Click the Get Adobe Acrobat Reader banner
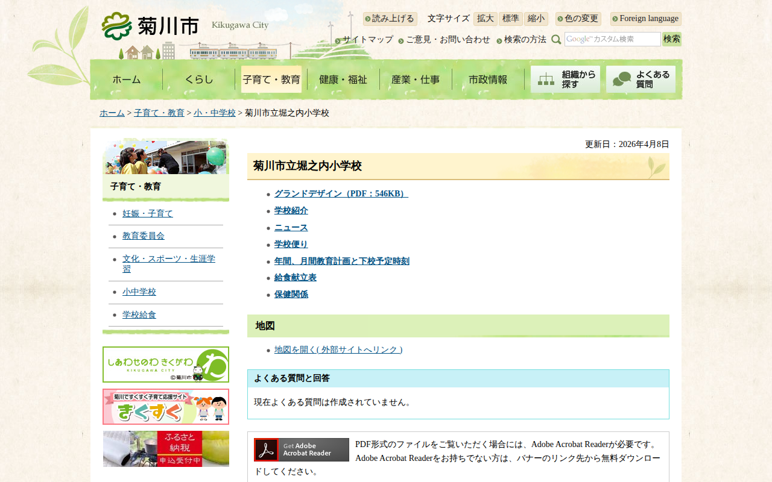 [x=302, y=449]
